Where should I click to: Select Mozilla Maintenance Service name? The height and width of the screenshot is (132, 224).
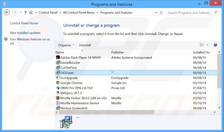[x=80, y=103]
